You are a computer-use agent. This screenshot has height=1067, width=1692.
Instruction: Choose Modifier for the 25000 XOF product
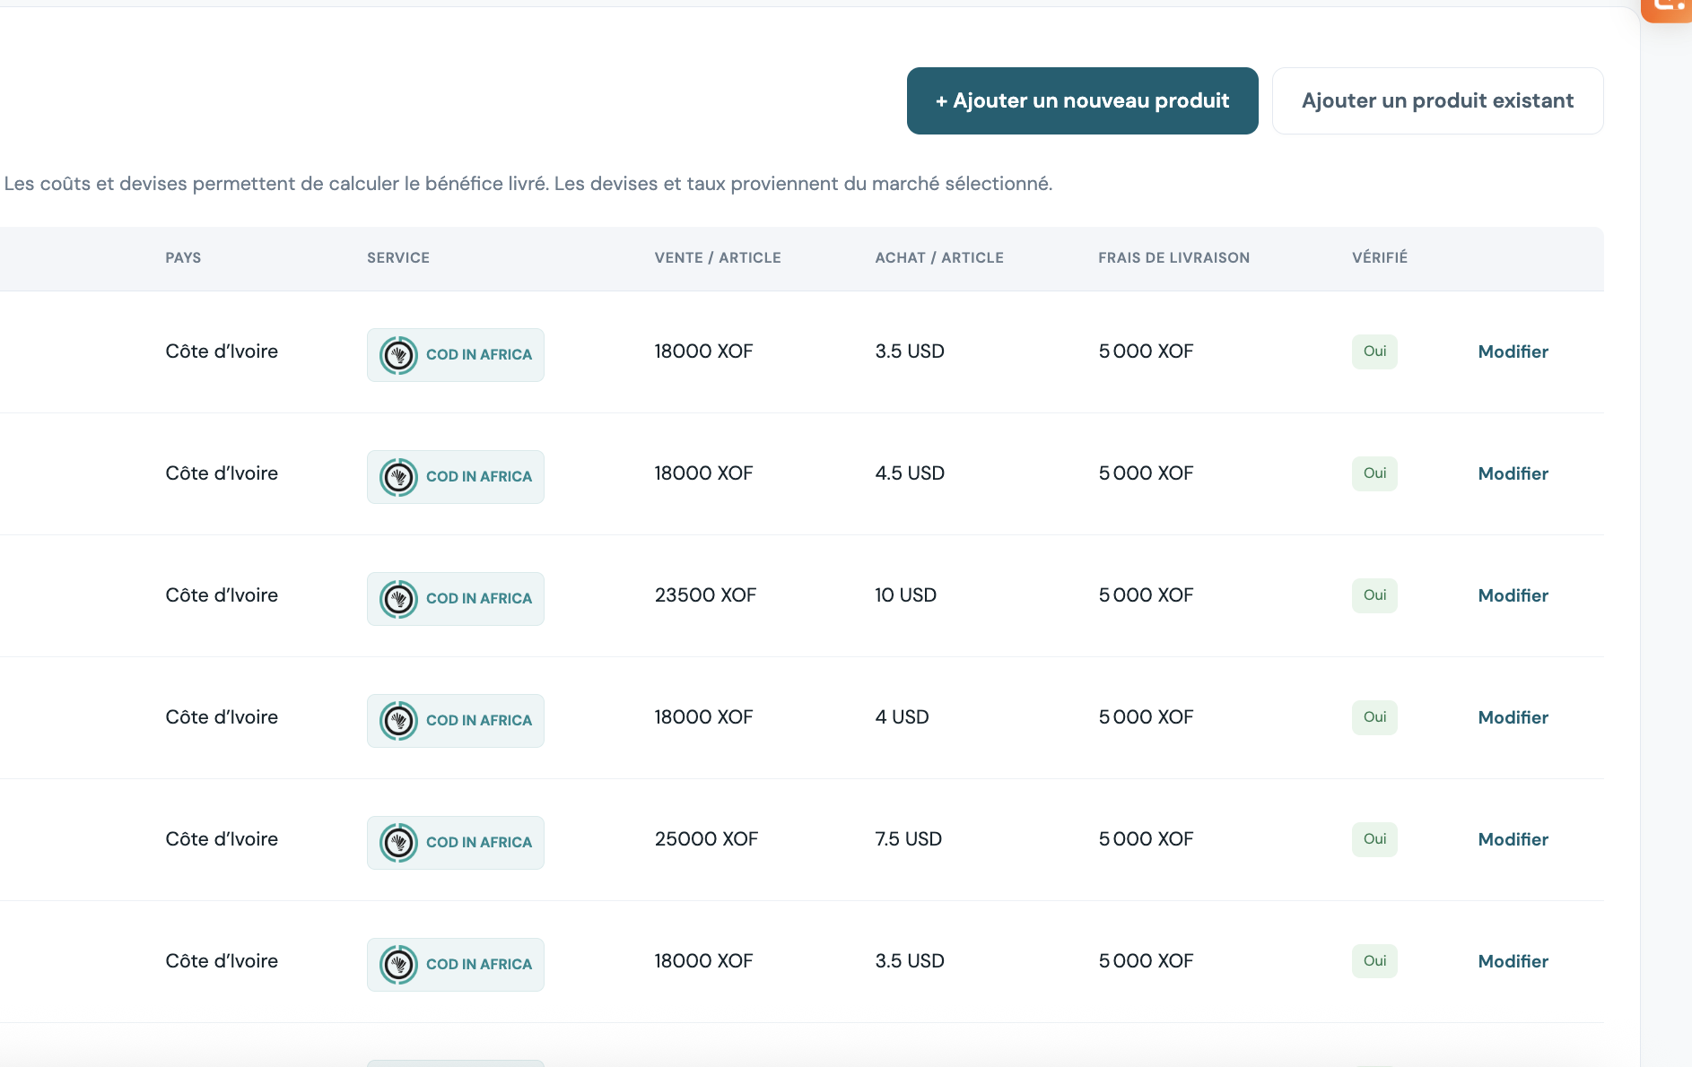point(1513,839)
